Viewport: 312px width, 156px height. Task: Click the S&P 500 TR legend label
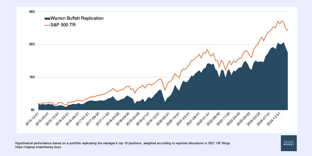tap(63, 25)
